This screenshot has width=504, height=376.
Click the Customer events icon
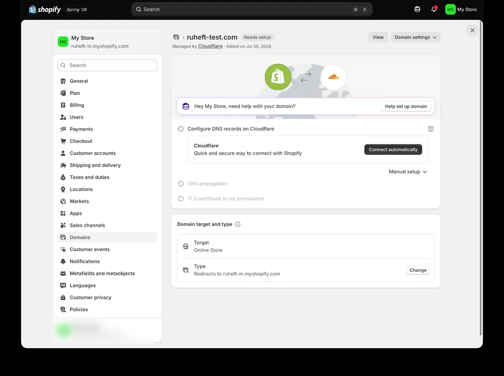(x=63, y=250)
